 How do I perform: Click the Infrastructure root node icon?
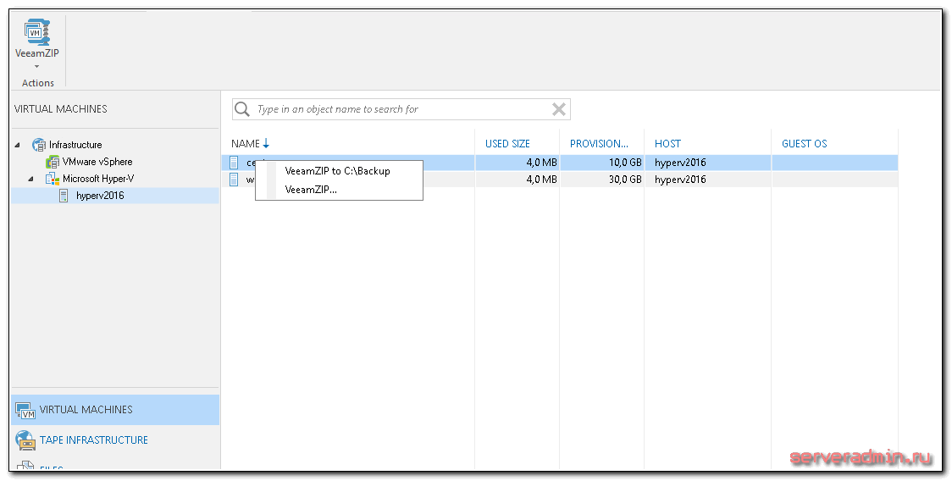(39, 145)
